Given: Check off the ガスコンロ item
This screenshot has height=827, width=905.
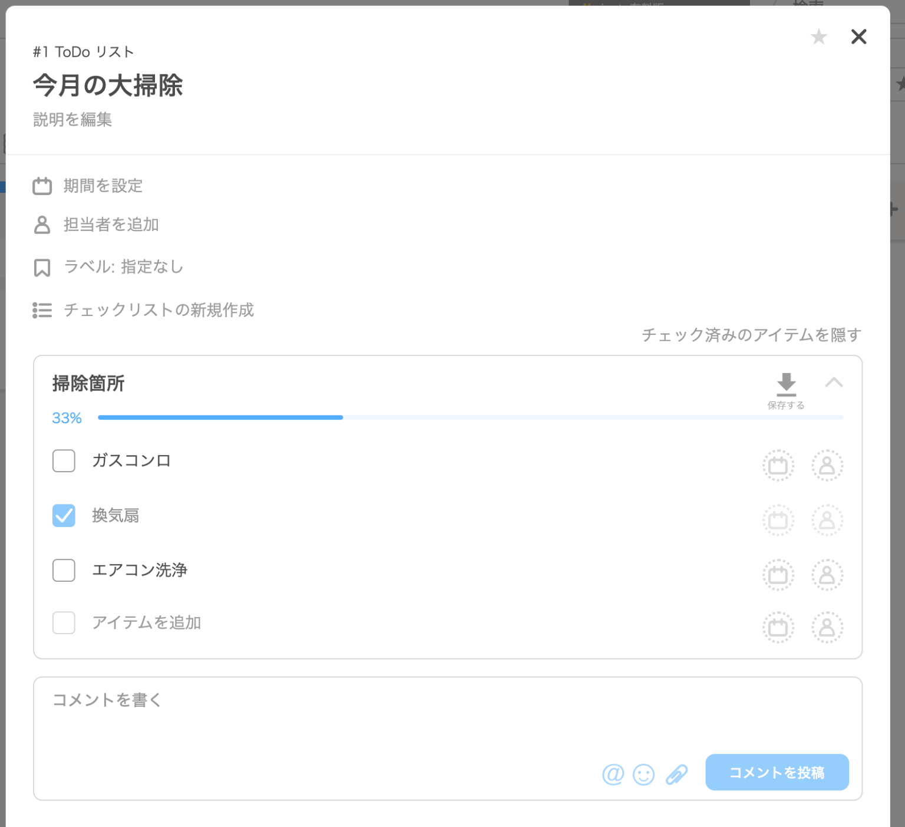Looking at the screenshot, I should 63,461.
